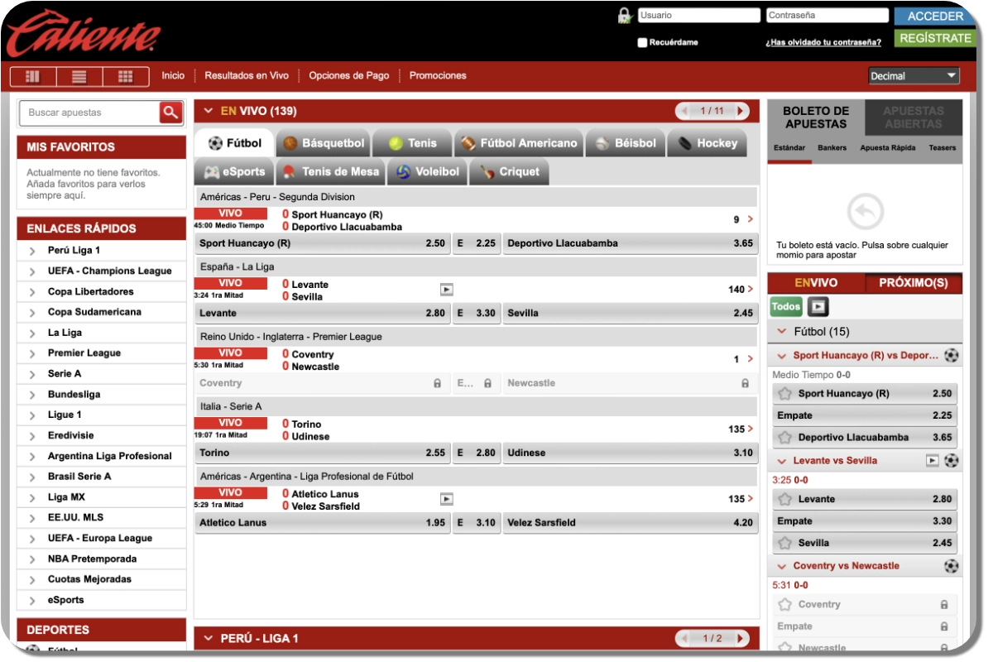Click the Buscar apuestas search field
This screenshot has width=993, height=662.
pos(89,113)
